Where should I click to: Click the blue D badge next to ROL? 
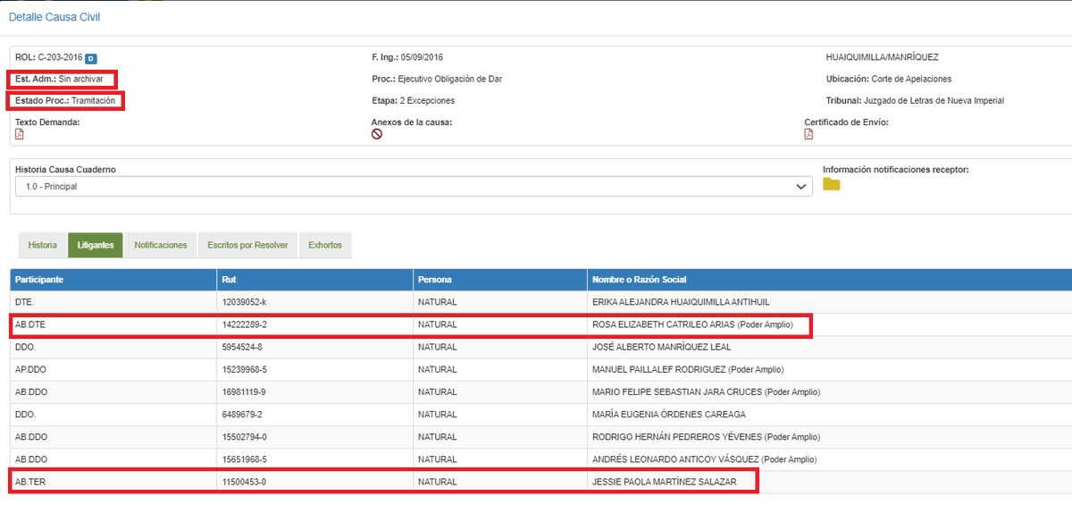pyautogui.click(x=91, y=58)
